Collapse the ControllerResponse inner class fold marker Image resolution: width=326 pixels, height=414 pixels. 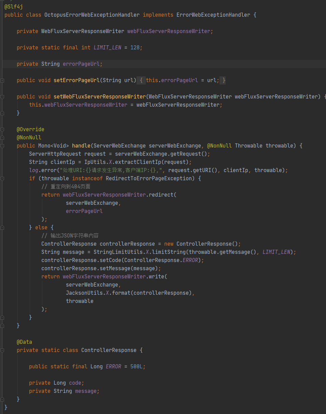coord(2,350)
